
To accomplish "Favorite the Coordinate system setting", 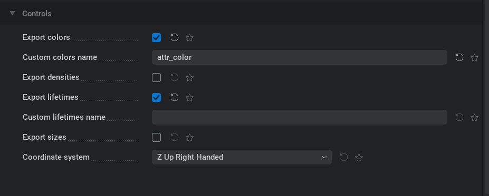I will point(359,158).
